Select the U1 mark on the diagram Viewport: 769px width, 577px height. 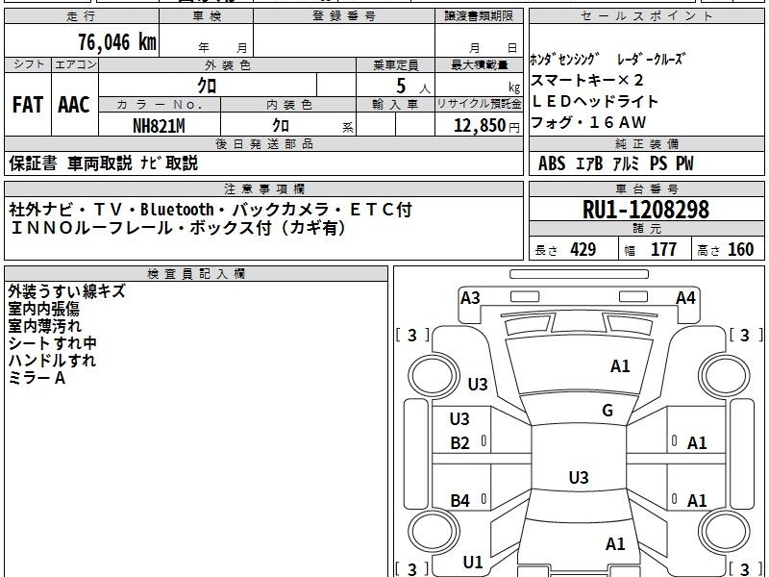pos(473,563)
